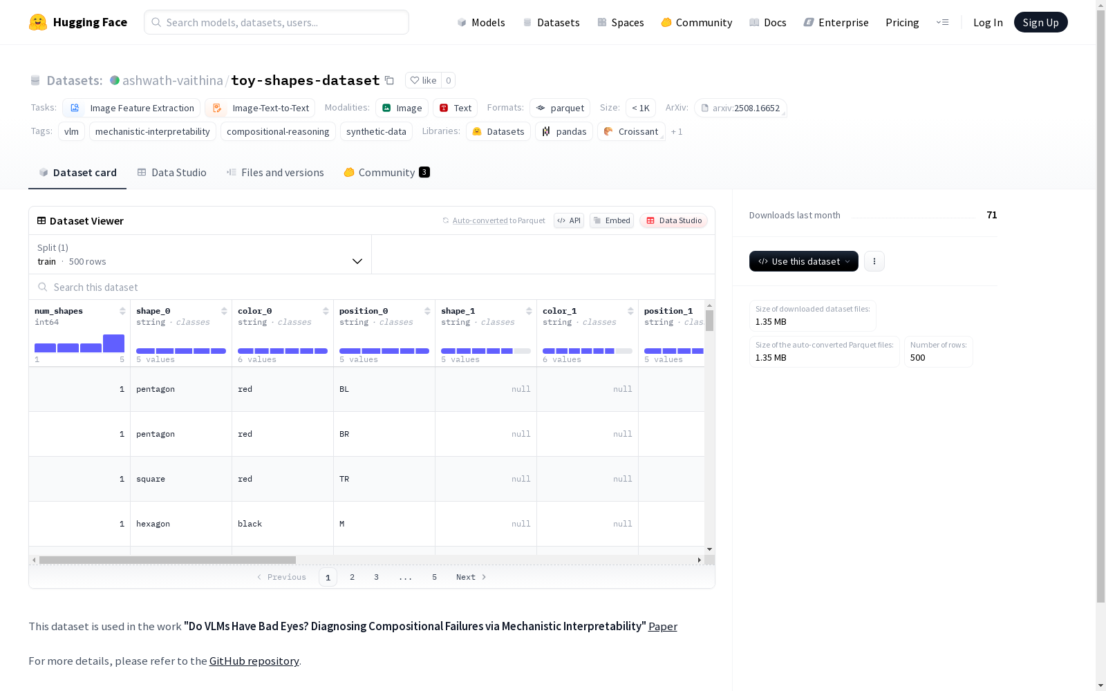Click the Hugging Face logo icon
Screen dimensions: 1106x691
(38, 22)
